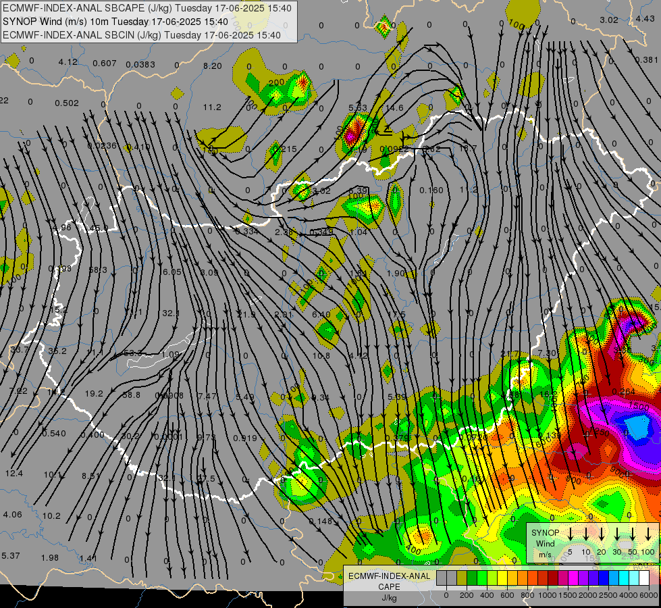Viewport: 661px width, 608px height.
Task: Pick the orange swatch before 800 label
Action: click(x=523, y=578)
